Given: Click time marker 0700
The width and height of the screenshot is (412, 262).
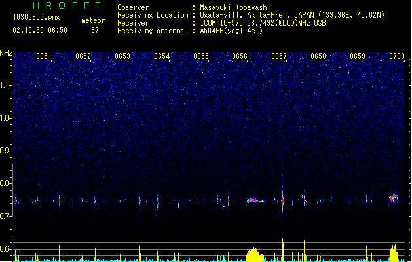Looking at the screenshot, I should [x=397, y=56].
